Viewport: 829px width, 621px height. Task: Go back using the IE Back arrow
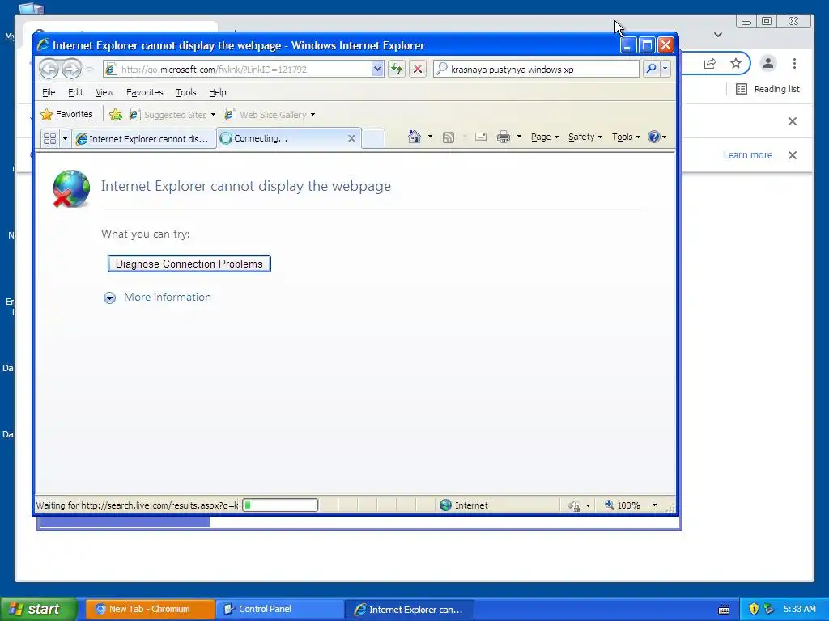coord(49,69)
